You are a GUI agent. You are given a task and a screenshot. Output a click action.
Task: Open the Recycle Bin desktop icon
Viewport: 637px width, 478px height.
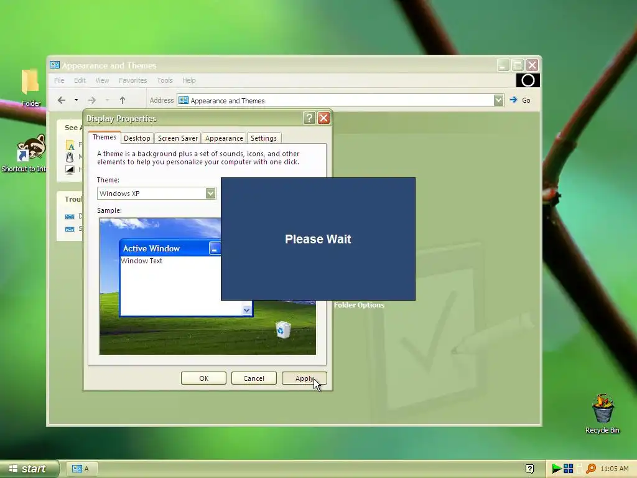[x=602, y=408]
